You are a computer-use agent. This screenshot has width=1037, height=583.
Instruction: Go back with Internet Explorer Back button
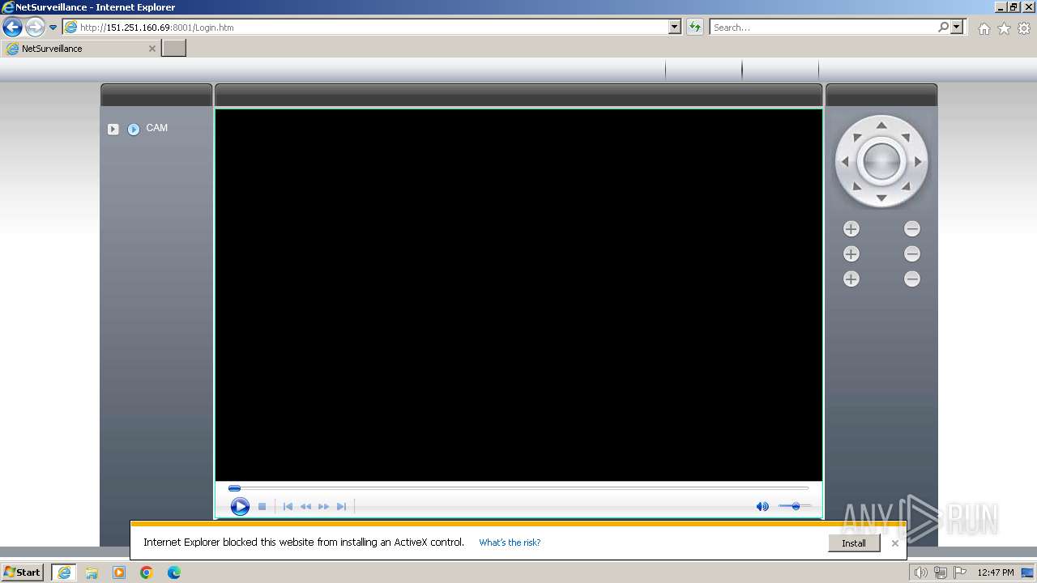tap(12, 28)
